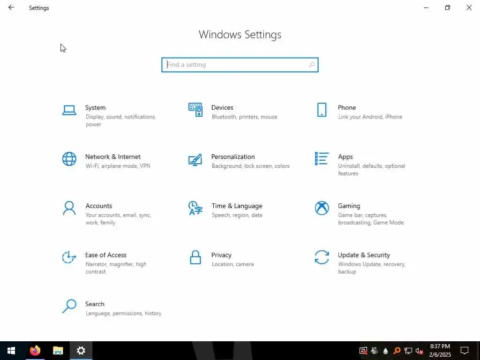Screen dimensions: 480x360
Task: Open the Apps list icon
Action: 322,158
